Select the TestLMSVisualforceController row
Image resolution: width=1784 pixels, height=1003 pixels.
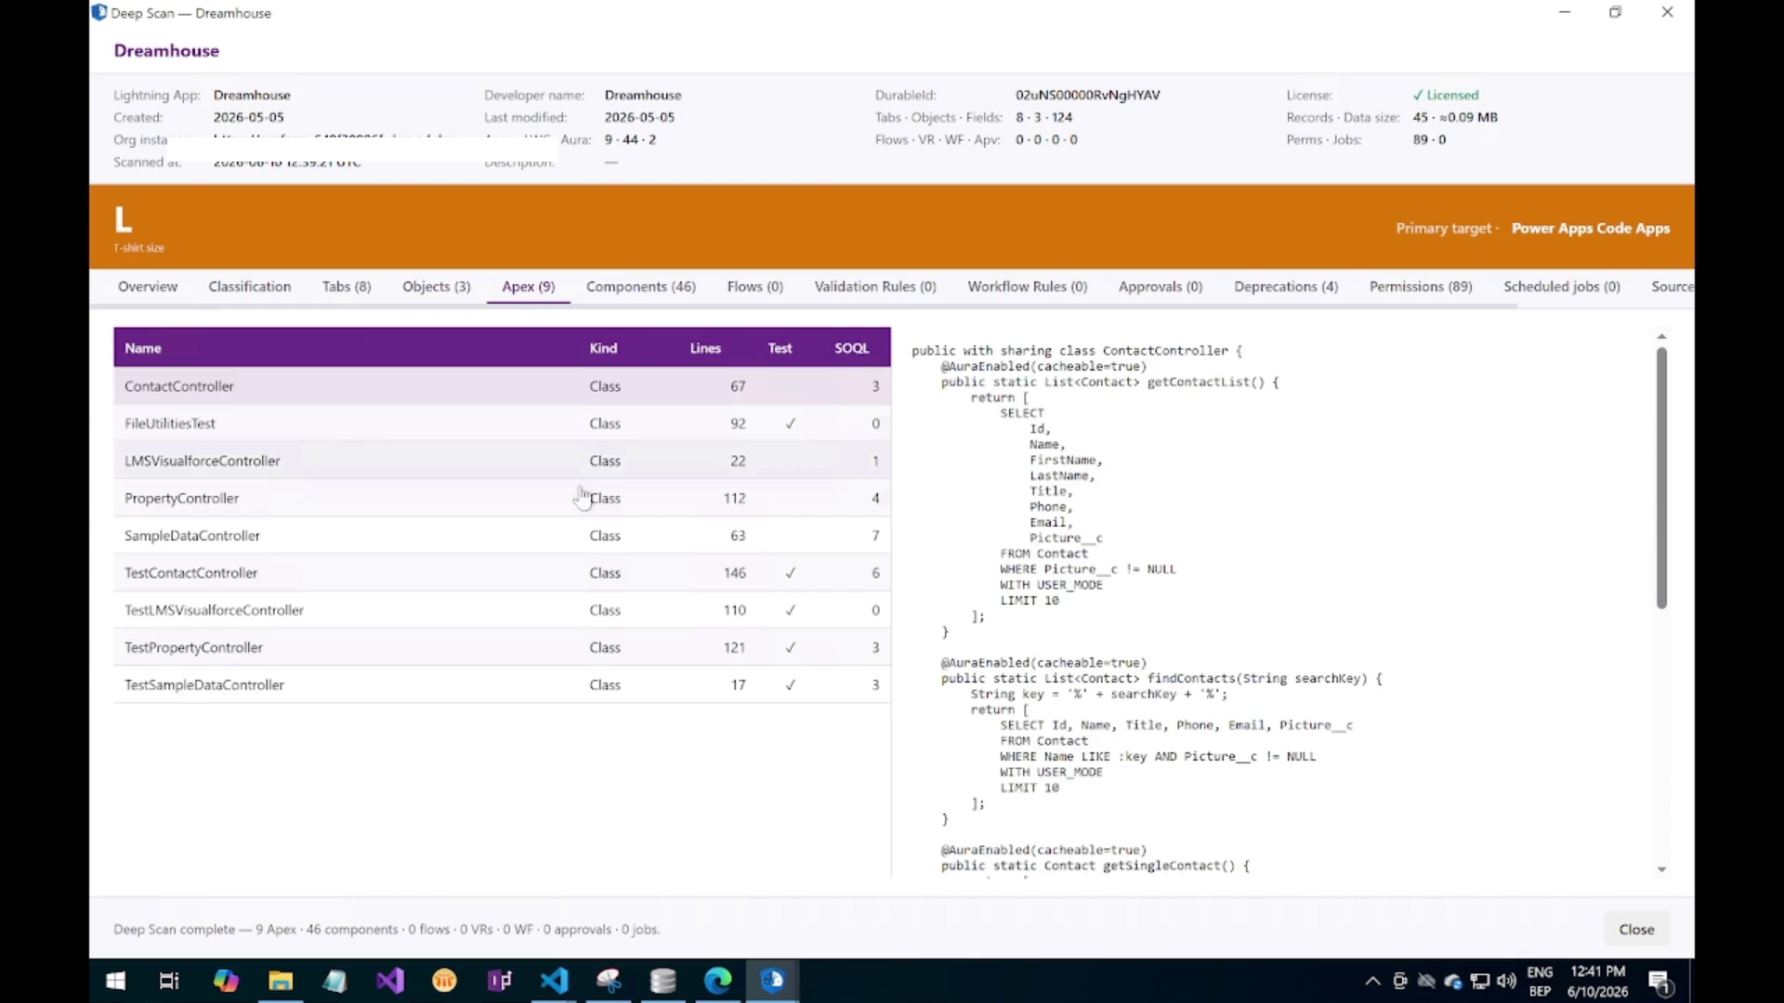tap(502, 610)
